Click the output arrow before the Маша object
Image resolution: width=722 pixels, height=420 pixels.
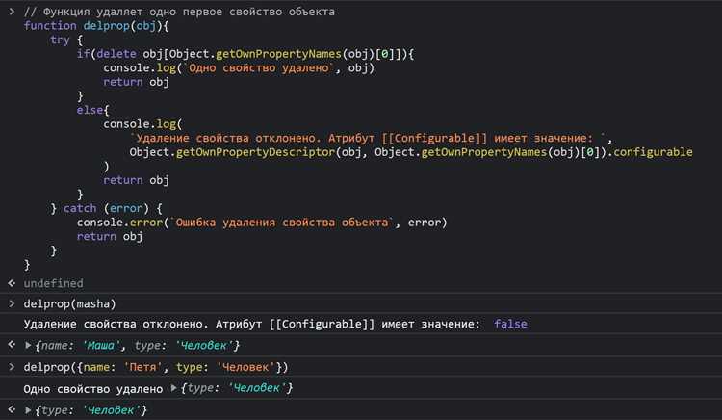pyautogui.click(x=12, y=345)
